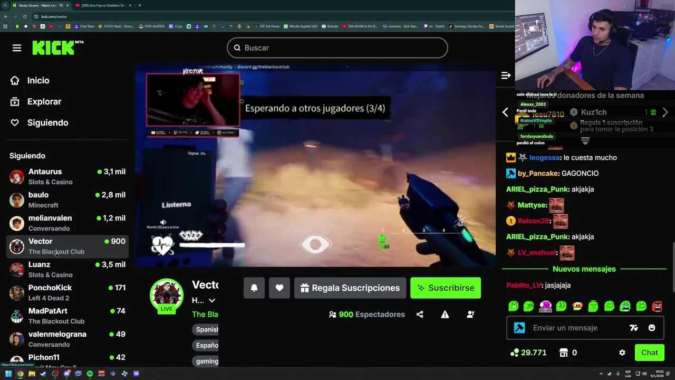
Task: Open chat settings gear
Action: click(622, 353)
